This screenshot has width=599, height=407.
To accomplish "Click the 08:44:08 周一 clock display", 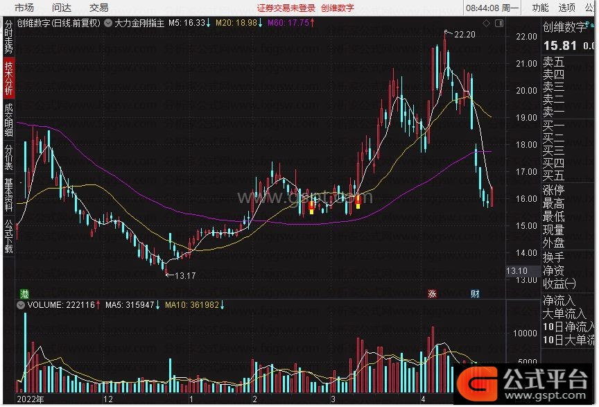I will [492, 8].
